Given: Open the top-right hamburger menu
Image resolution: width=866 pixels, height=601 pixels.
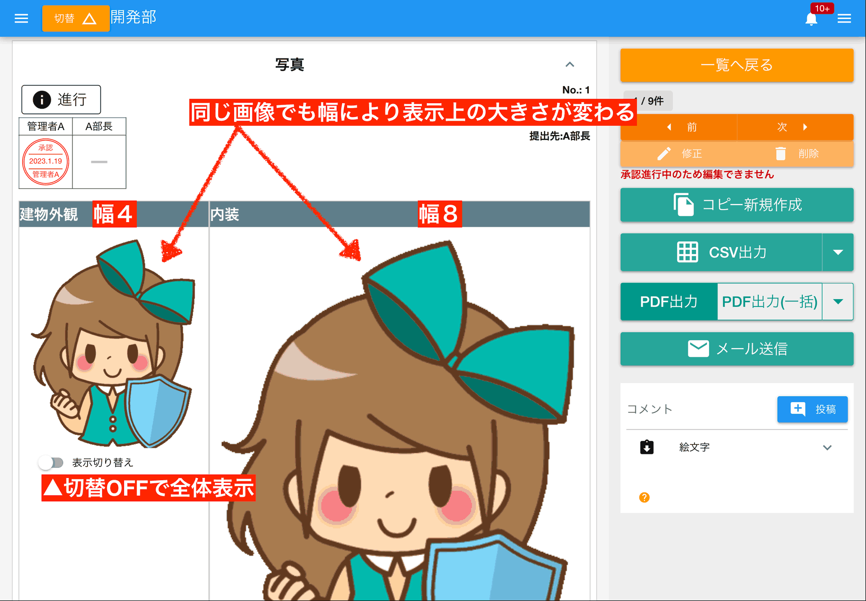Looking at the screenshot, I should click(845, 18).
